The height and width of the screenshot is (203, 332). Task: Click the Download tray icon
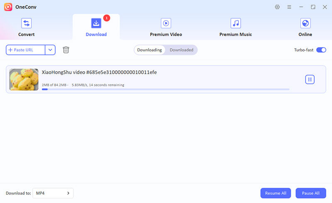click(96, 23)
